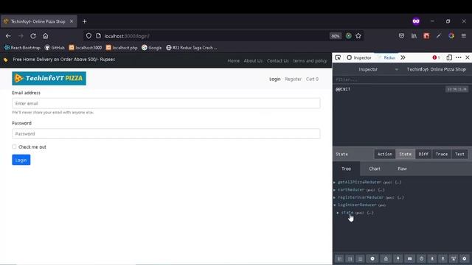This screenshot has width=472, height=265.
Task: Toggle Lock changes in Redux DevTools
Action: pyautogui.click(x=386, y=258)
